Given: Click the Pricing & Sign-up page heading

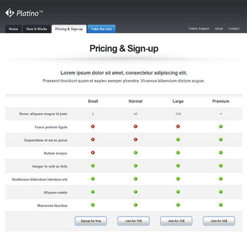Looking at the screenshot, I should point(124,49).
